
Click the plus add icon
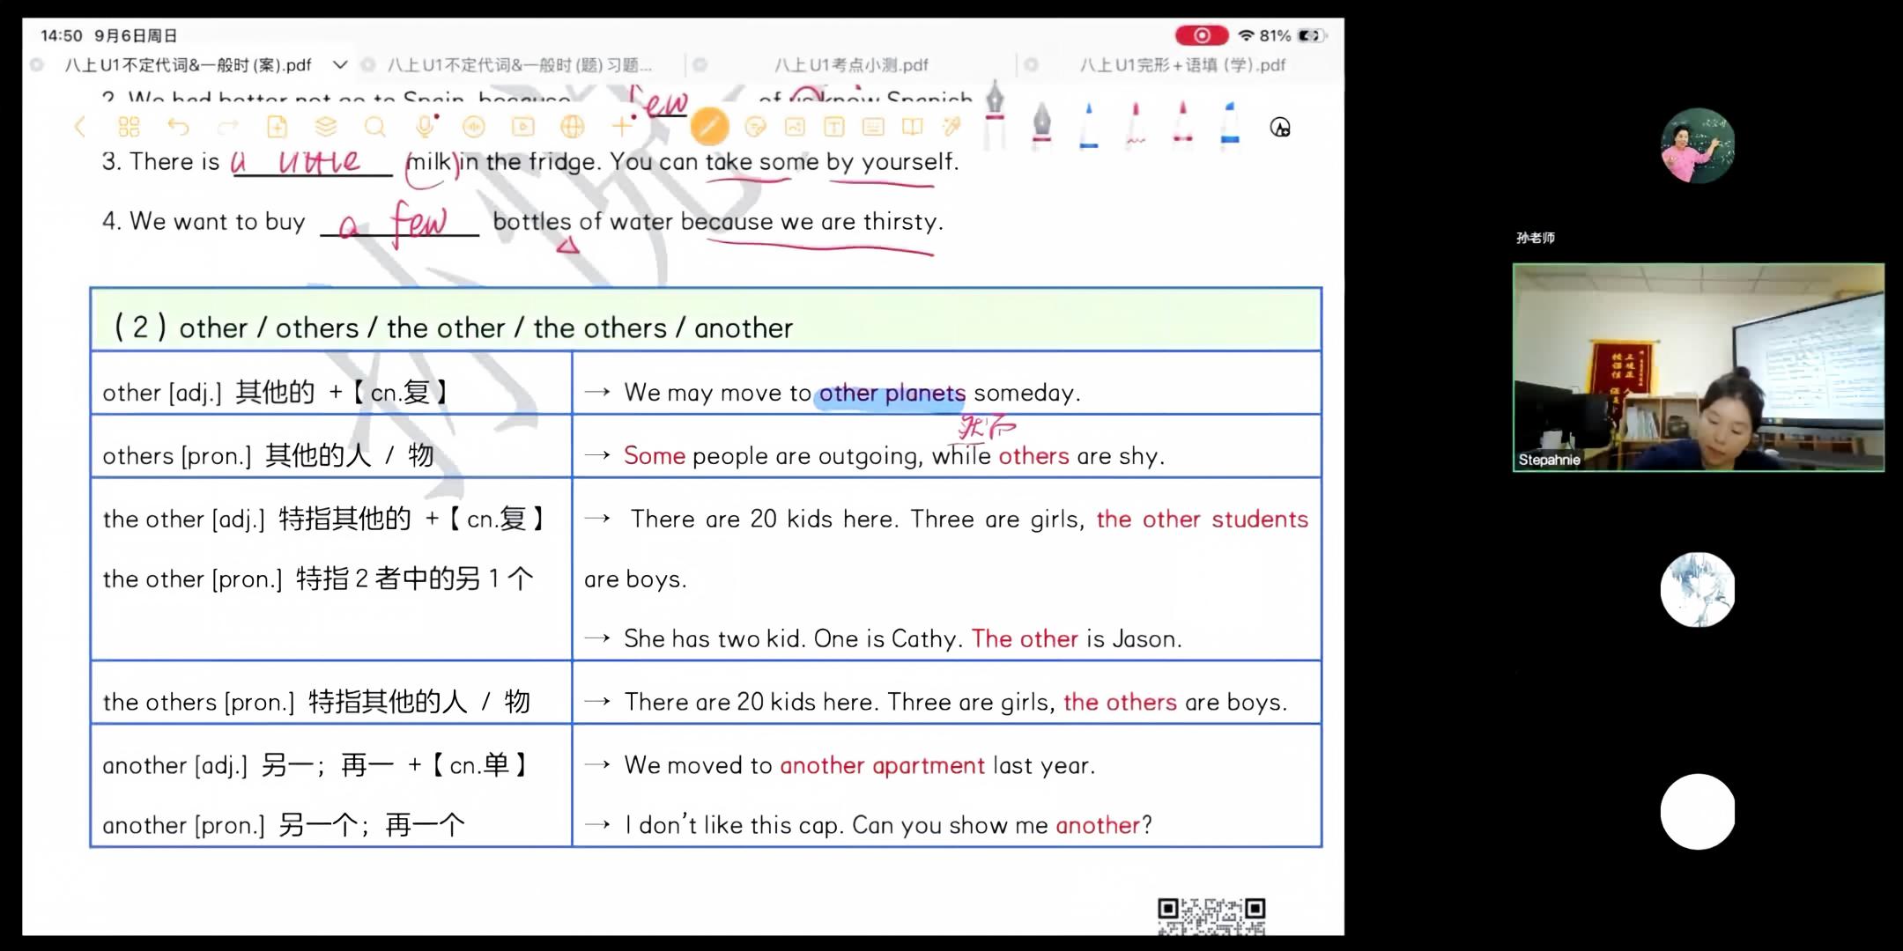tap(622, 127)
